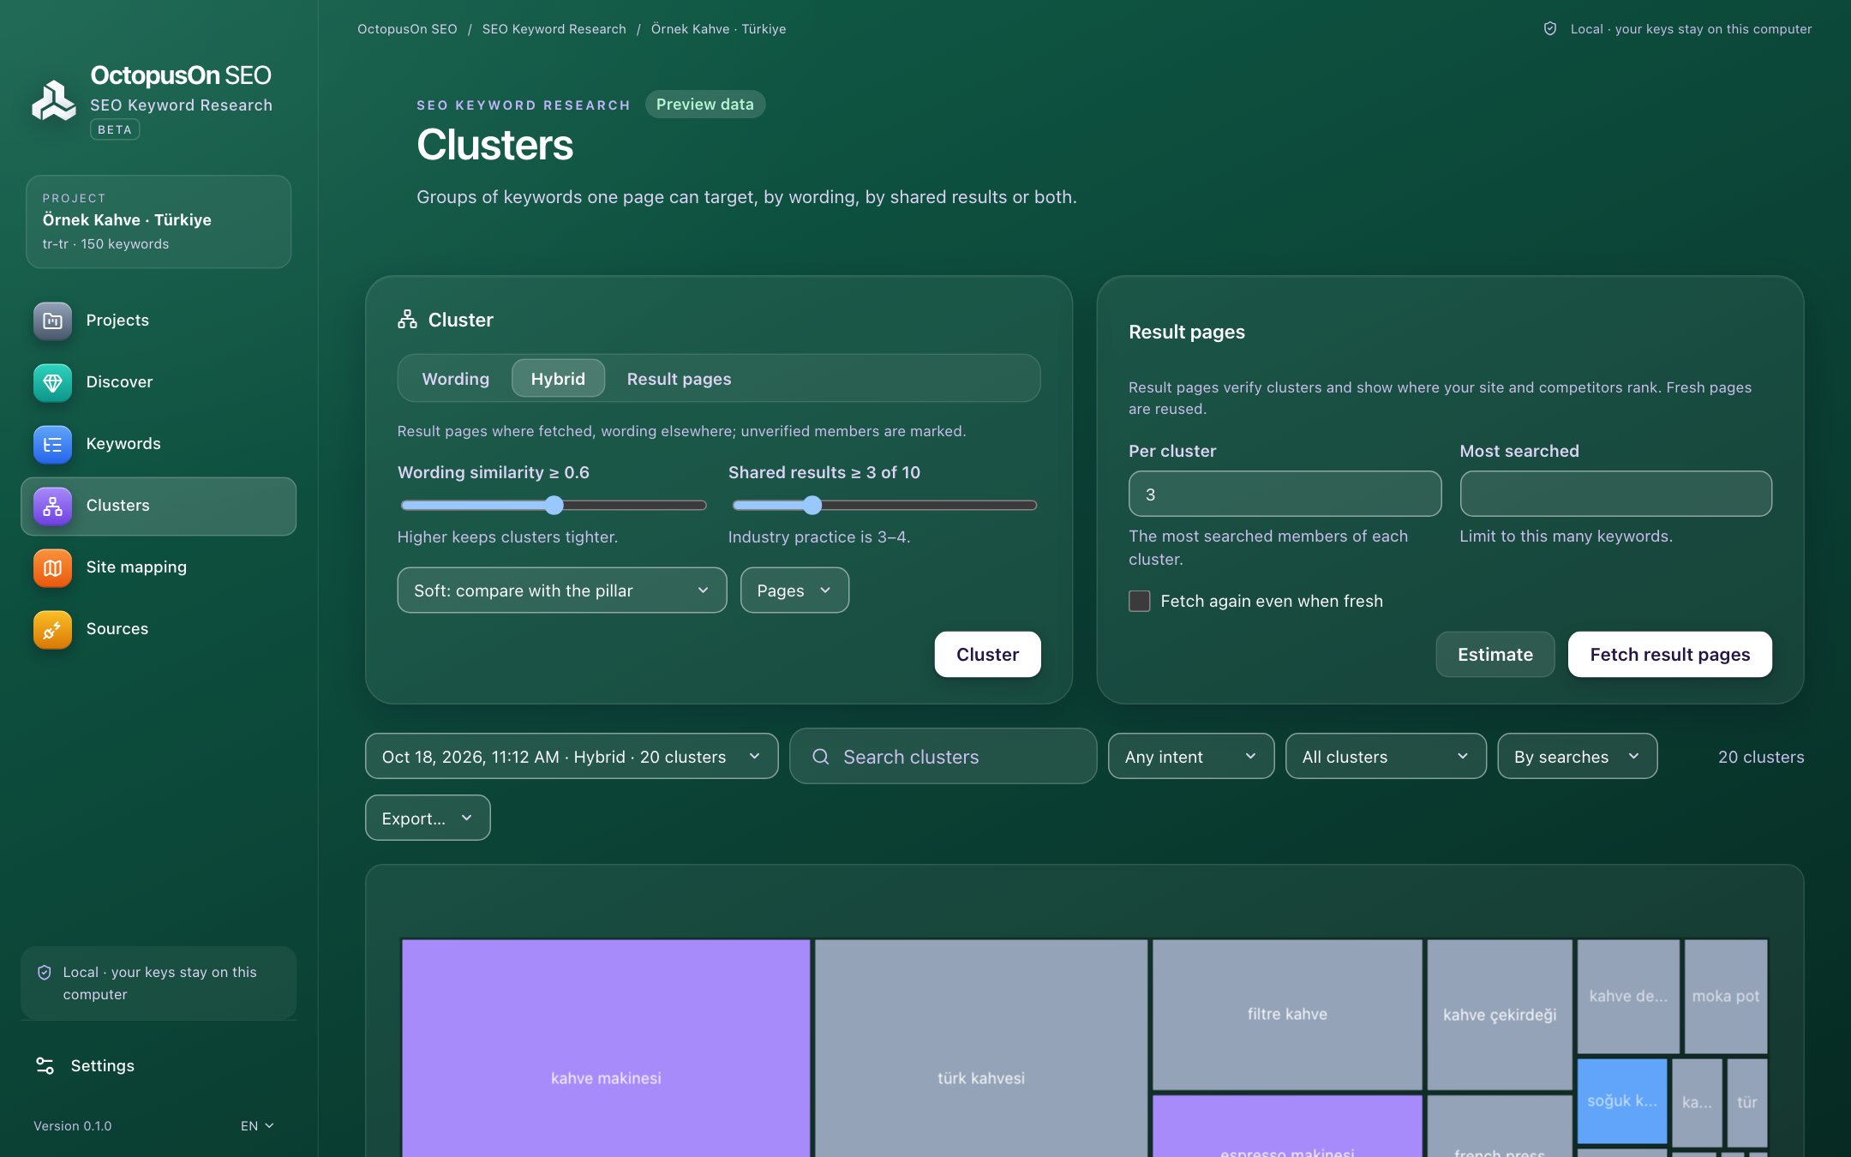The height and width of the screenshot is (1157, 1851).
Task: Select the Clusters sidebar icon
Action: click(x=52, y=506)
